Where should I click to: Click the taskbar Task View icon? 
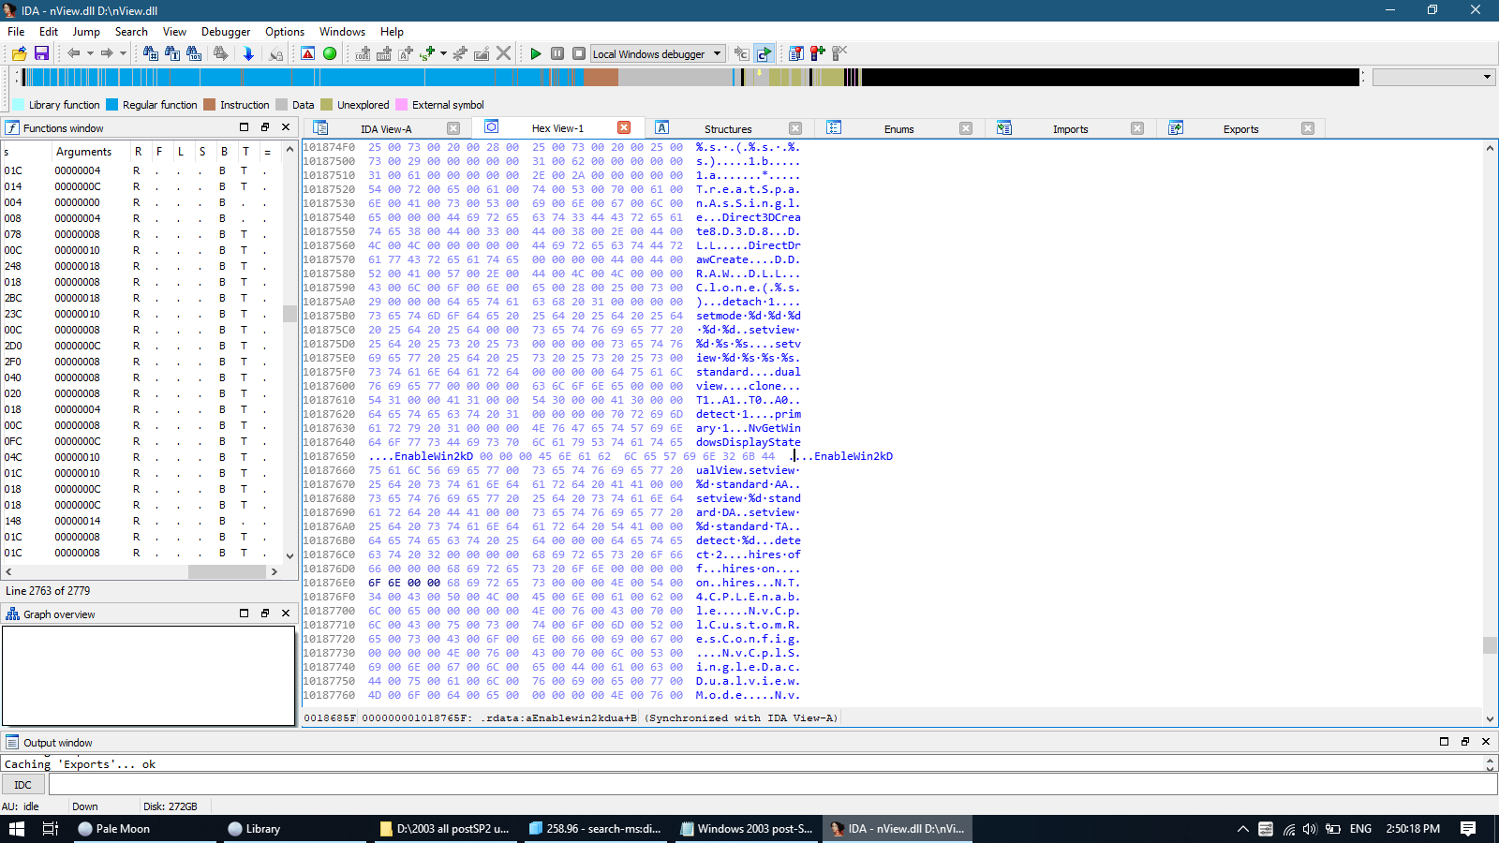click(51, 829)
